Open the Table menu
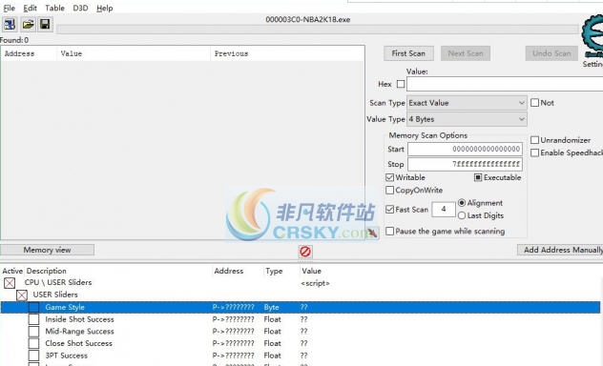 [54, 8]
